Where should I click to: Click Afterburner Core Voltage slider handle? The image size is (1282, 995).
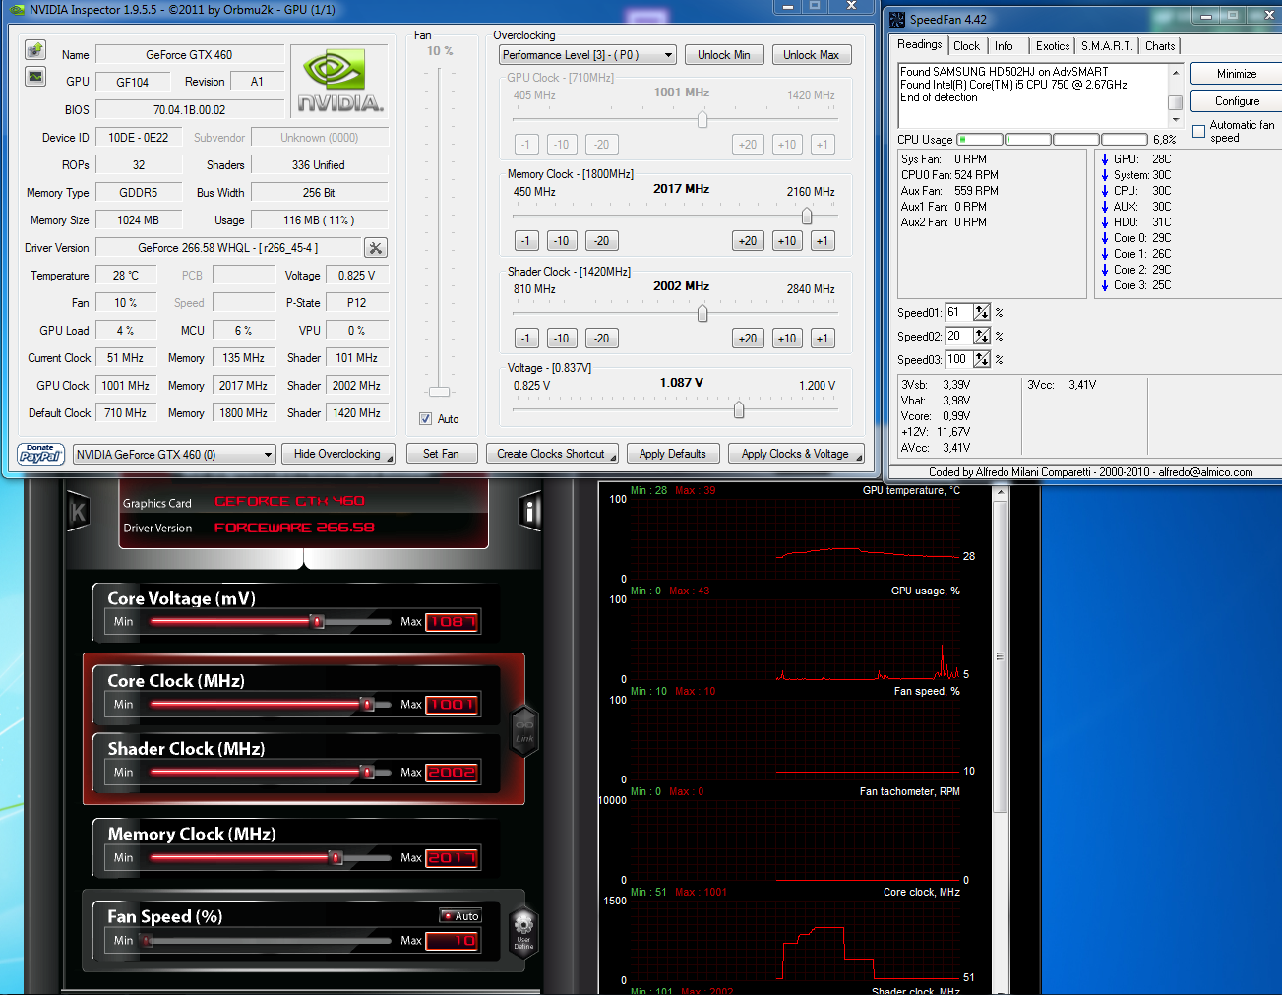317,622
